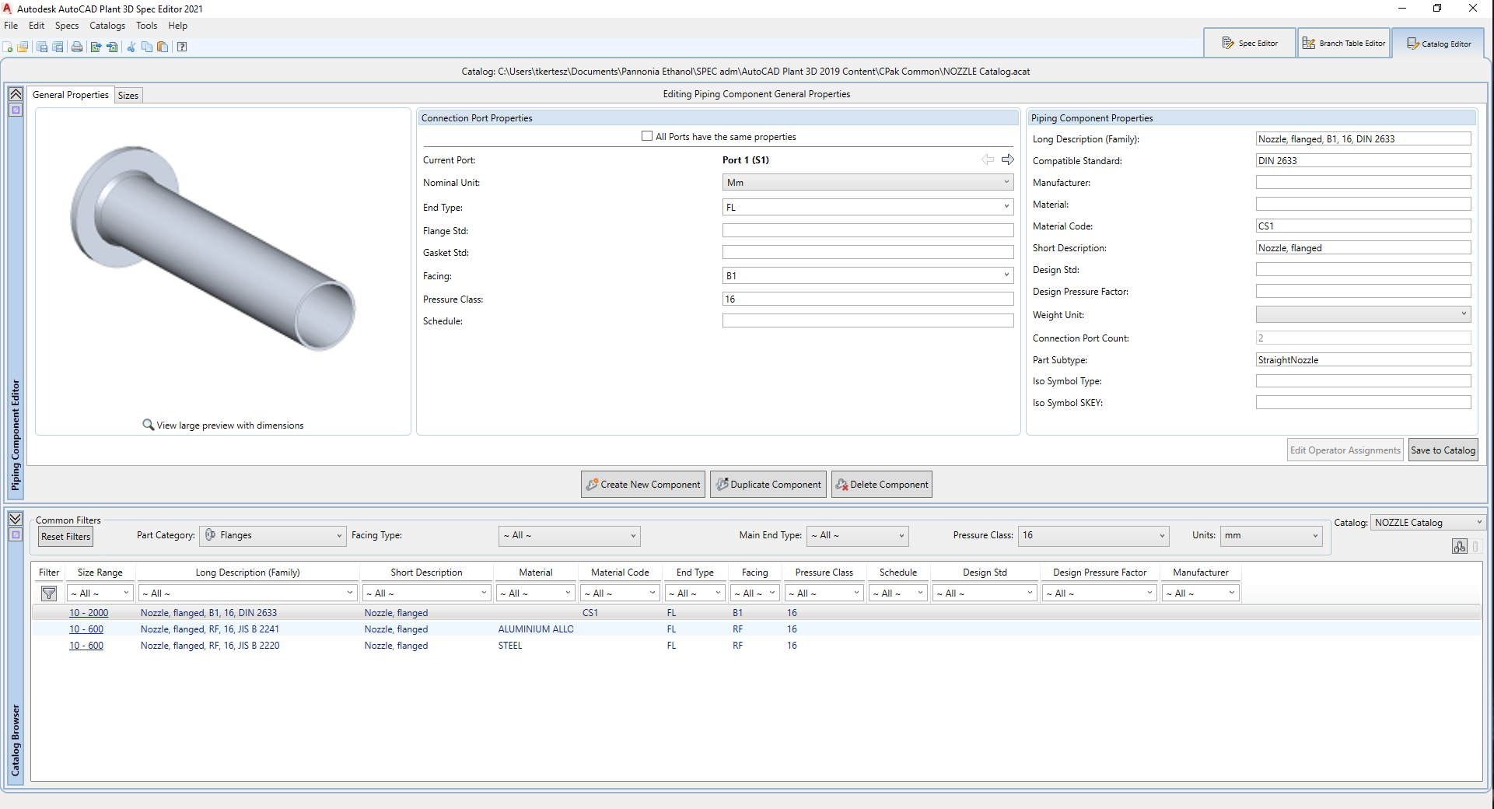
Task: Collapse the Piping Component Editor panel
Action: (16, 94)
